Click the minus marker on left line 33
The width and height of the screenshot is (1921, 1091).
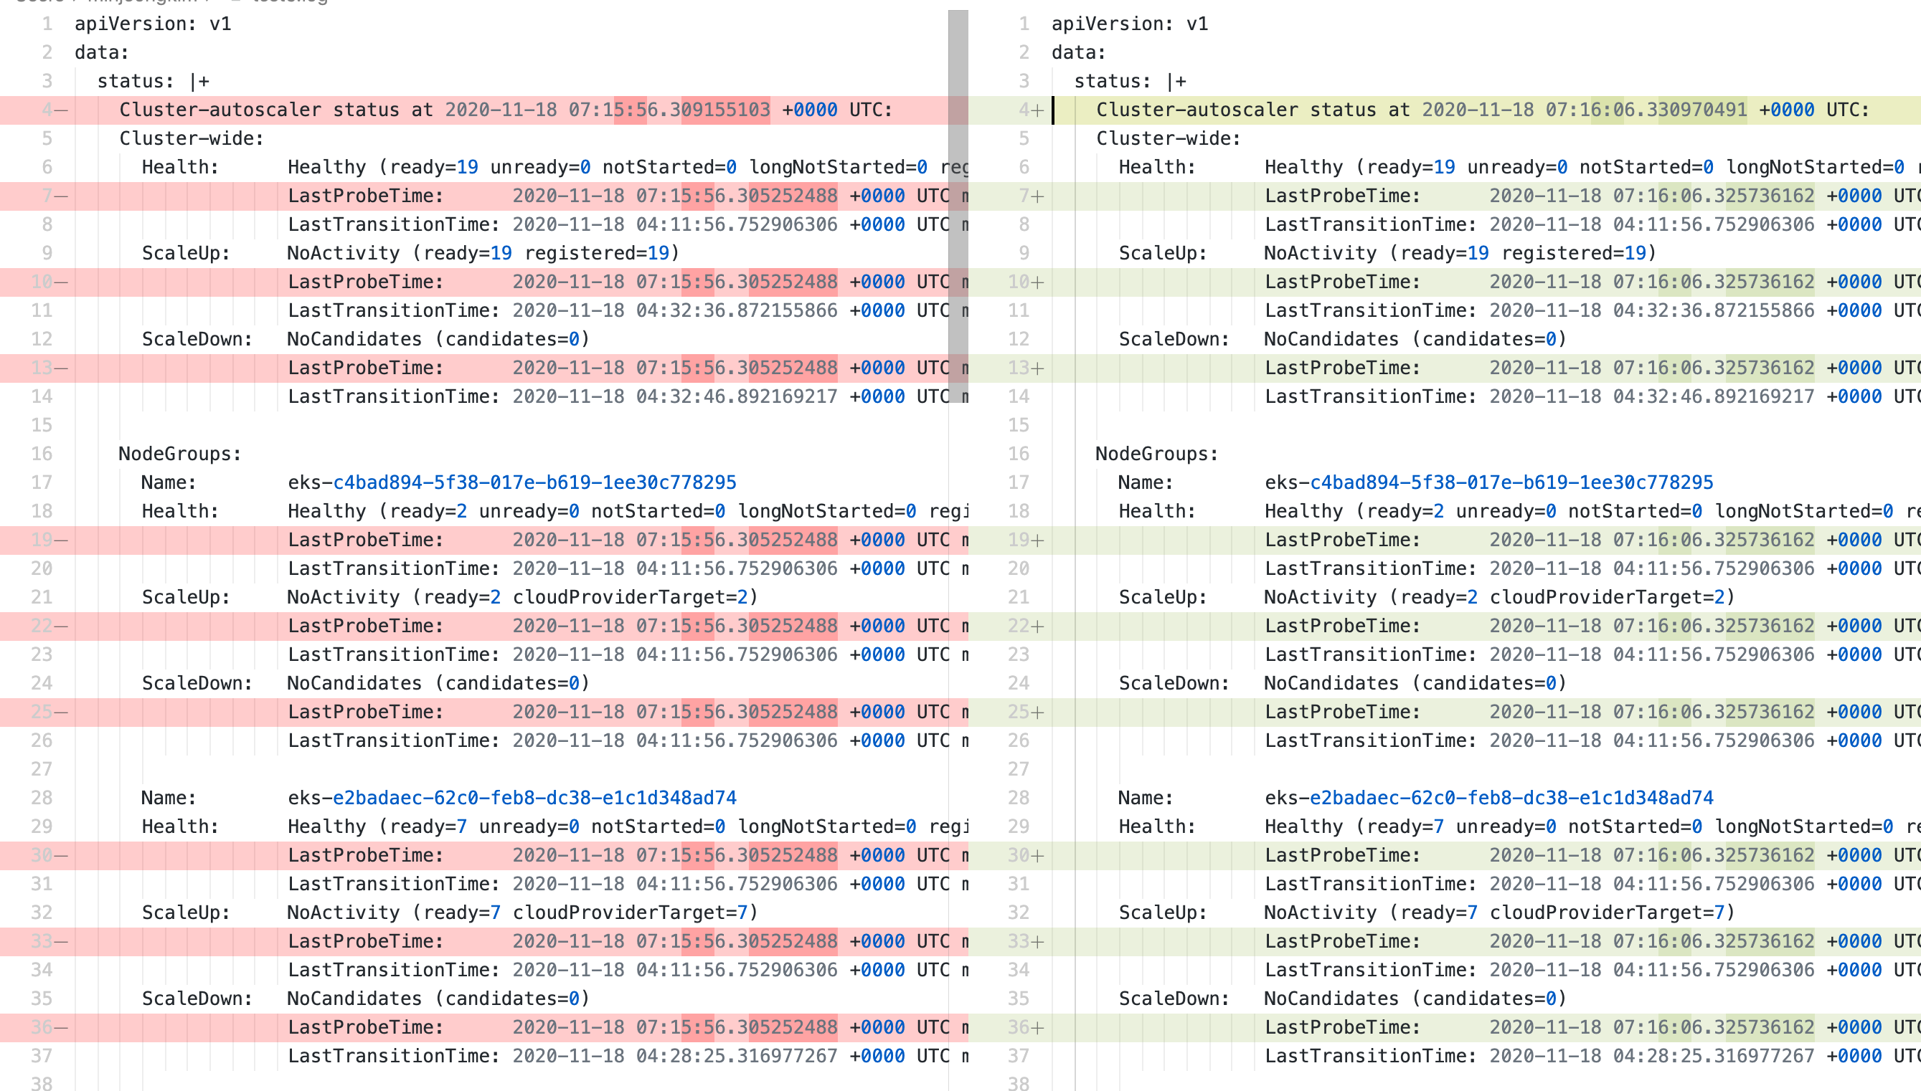point(62,942)
